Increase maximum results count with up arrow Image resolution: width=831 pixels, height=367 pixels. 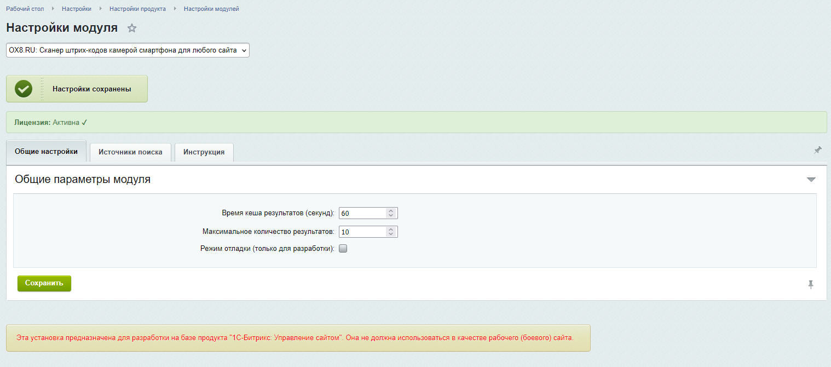click(x=390, y=230)
